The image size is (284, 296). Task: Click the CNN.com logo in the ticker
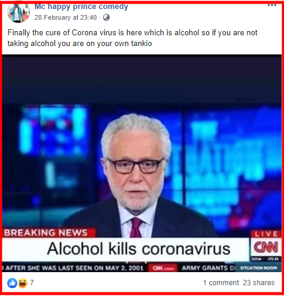tap(163, 268)
